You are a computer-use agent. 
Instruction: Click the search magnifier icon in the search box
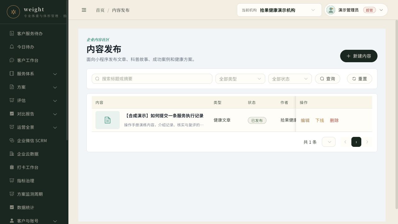tap(97, 79)
